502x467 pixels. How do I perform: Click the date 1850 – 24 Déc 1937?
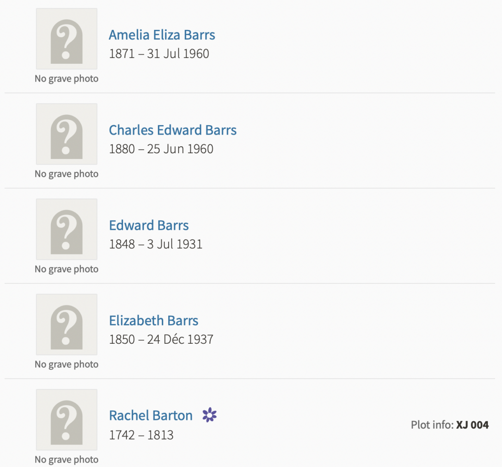[161, 339]
